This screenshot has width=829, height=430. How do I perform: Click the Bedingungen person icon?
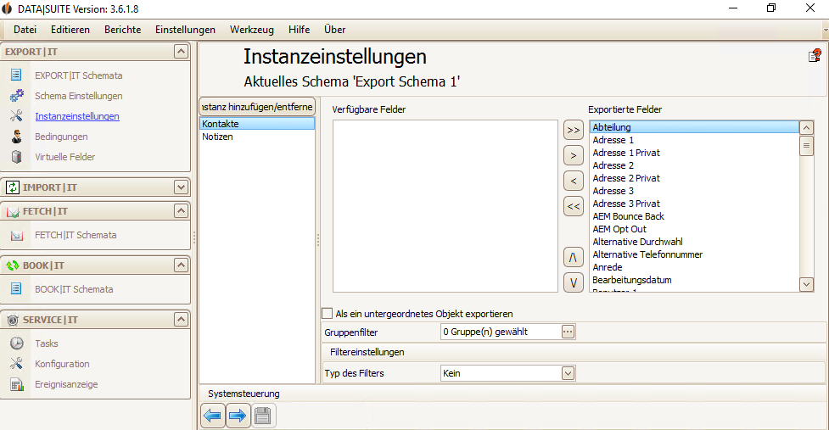[x=16, y=137]
